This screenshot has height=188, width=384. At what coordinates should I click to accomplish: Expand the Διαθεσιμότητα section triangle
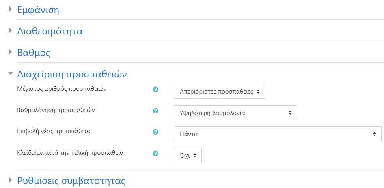11,31
